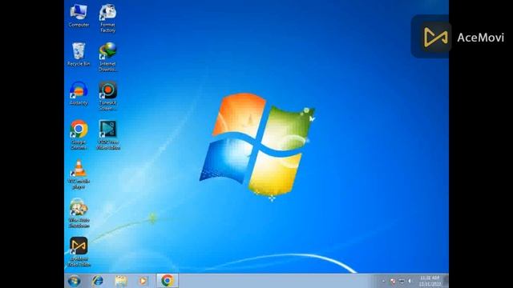Select the AceMovi Video Editor desktop shortcut

(x=79, y=252)
